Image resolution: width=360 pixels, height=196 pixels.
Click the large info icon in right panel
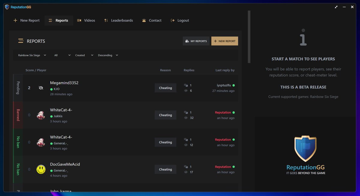click(303, 37)
